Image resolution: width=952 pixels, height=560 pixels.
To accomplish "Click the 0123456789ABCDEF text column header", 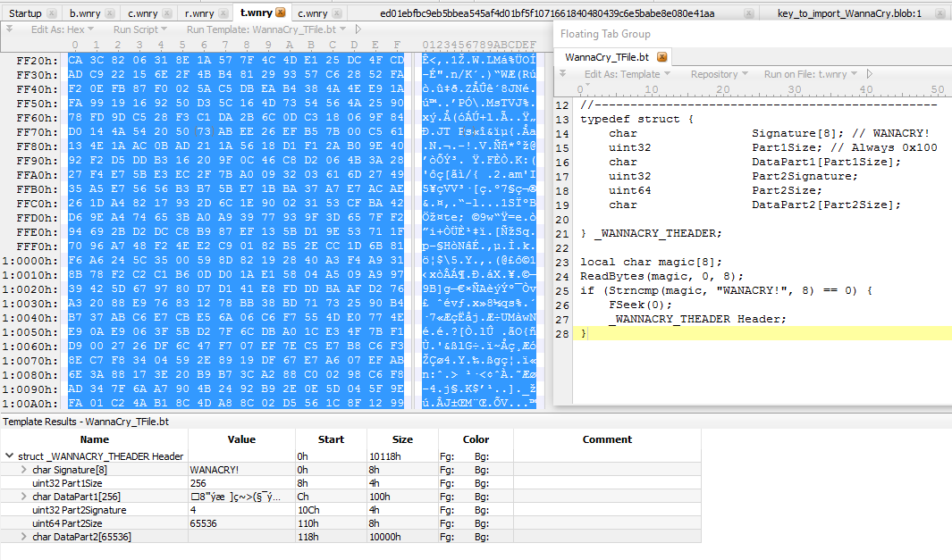I will pos(479,45).
